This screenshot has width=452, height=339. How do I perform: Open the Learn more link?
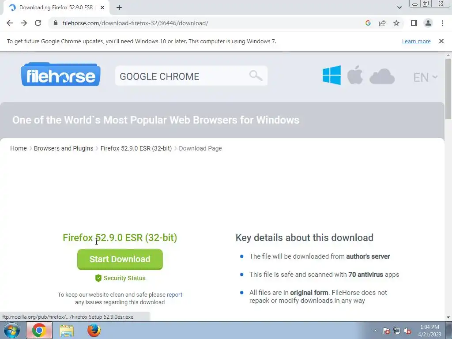(416, 41)
